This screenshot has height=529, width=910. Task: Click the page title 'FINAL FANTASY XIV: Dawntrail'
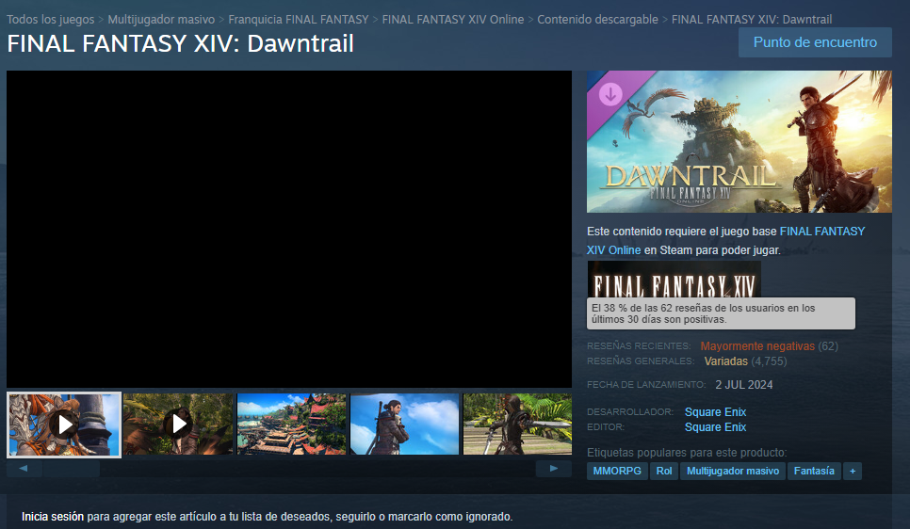(181, 43)
